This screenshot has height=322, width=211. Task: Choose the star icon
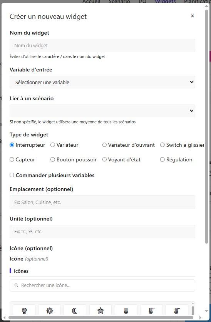tap(100, 310)
